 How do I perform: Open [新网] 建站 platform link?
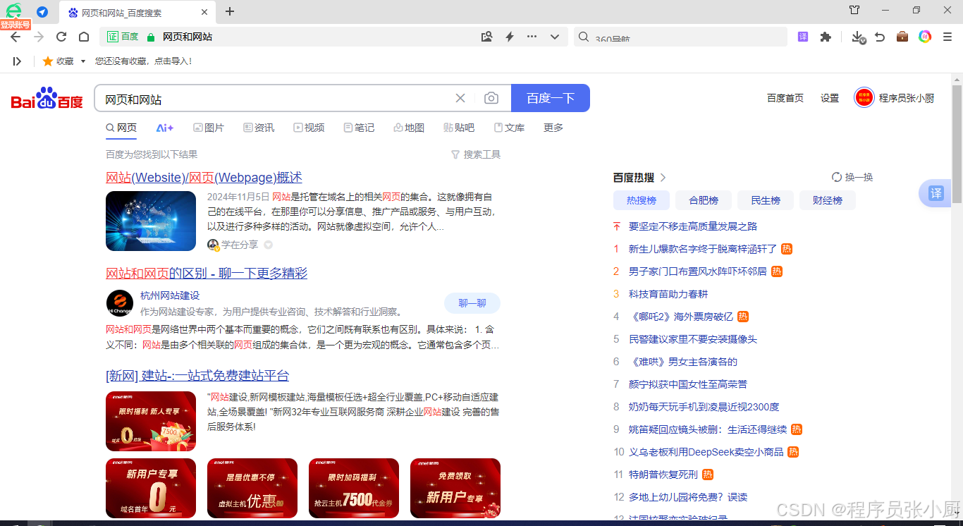click(197, 376)
